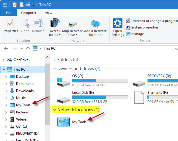Open System properties
The width and height of the screenshot is (178, 141).
pyautogui.click(x=142, y=27)
